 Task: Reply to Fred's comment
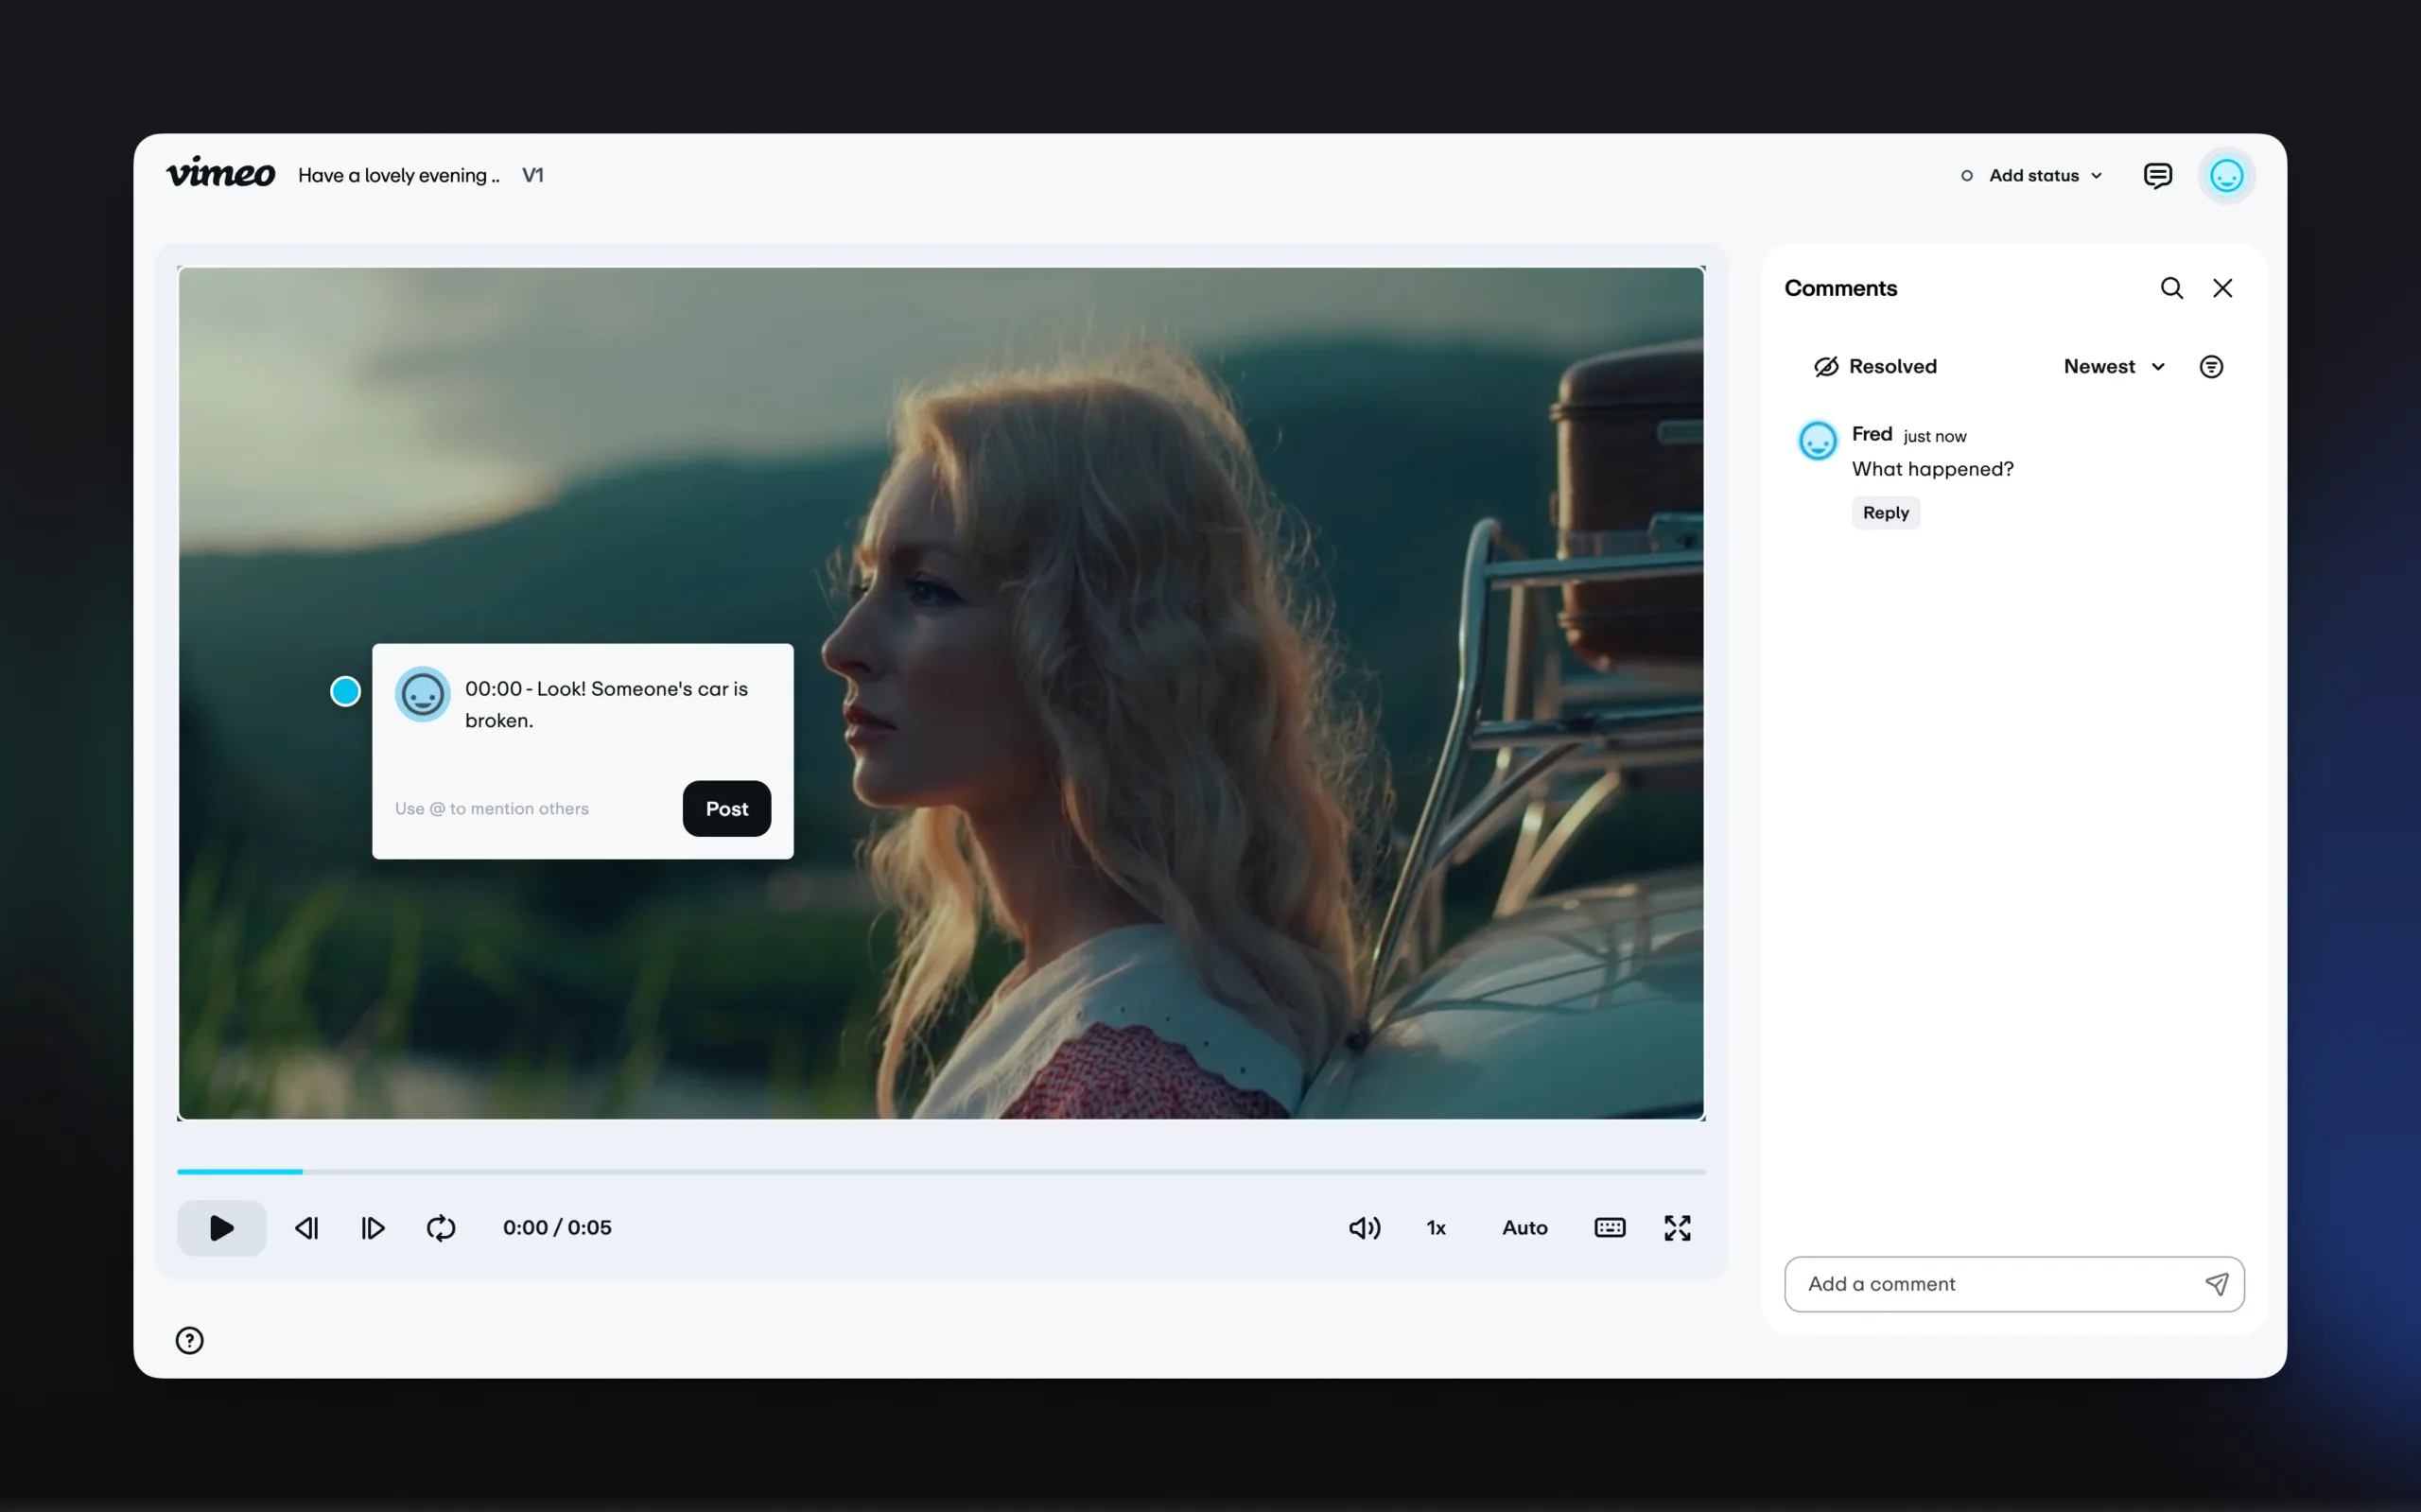pyautogui.click(x=1885, y=512)
